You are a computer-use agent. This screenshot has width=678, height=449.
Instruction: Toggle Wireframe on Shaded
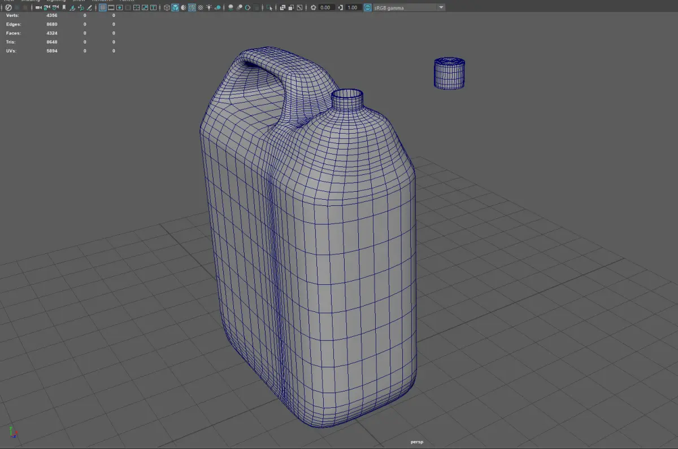tap(192, 7)
